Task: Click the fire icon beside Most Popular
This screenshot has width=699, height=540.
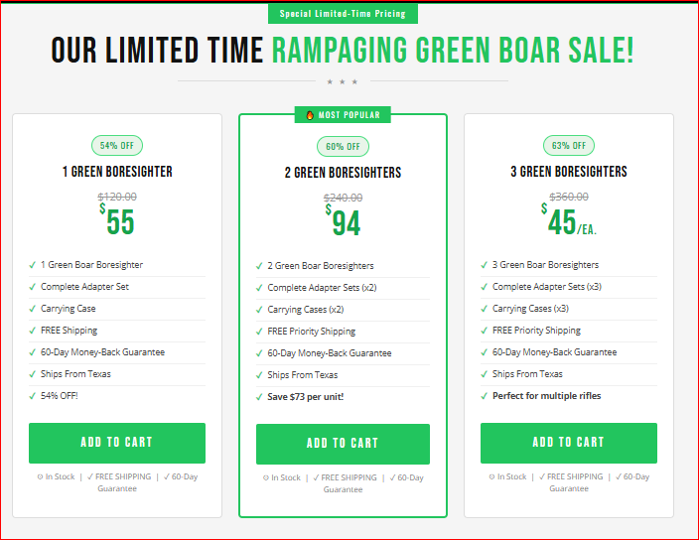Action: (310, 115)
